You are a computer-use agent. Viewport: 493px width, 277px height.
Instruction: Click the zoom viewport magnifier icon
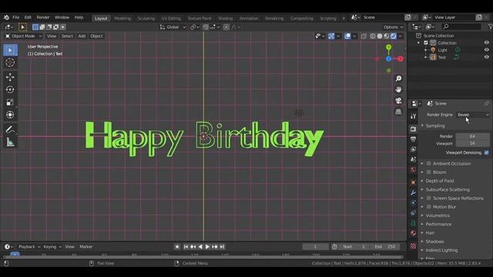(x=398, y=78)
